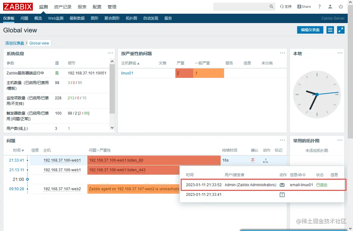Image resolution: width=353 pixels, height=231 pixels.
Task: Open the 按严重性的问题 panel options menu
Action: click(282, 53)
